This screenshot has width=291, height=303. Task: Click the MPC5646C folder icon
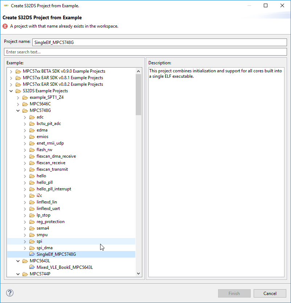pos(25,104)
